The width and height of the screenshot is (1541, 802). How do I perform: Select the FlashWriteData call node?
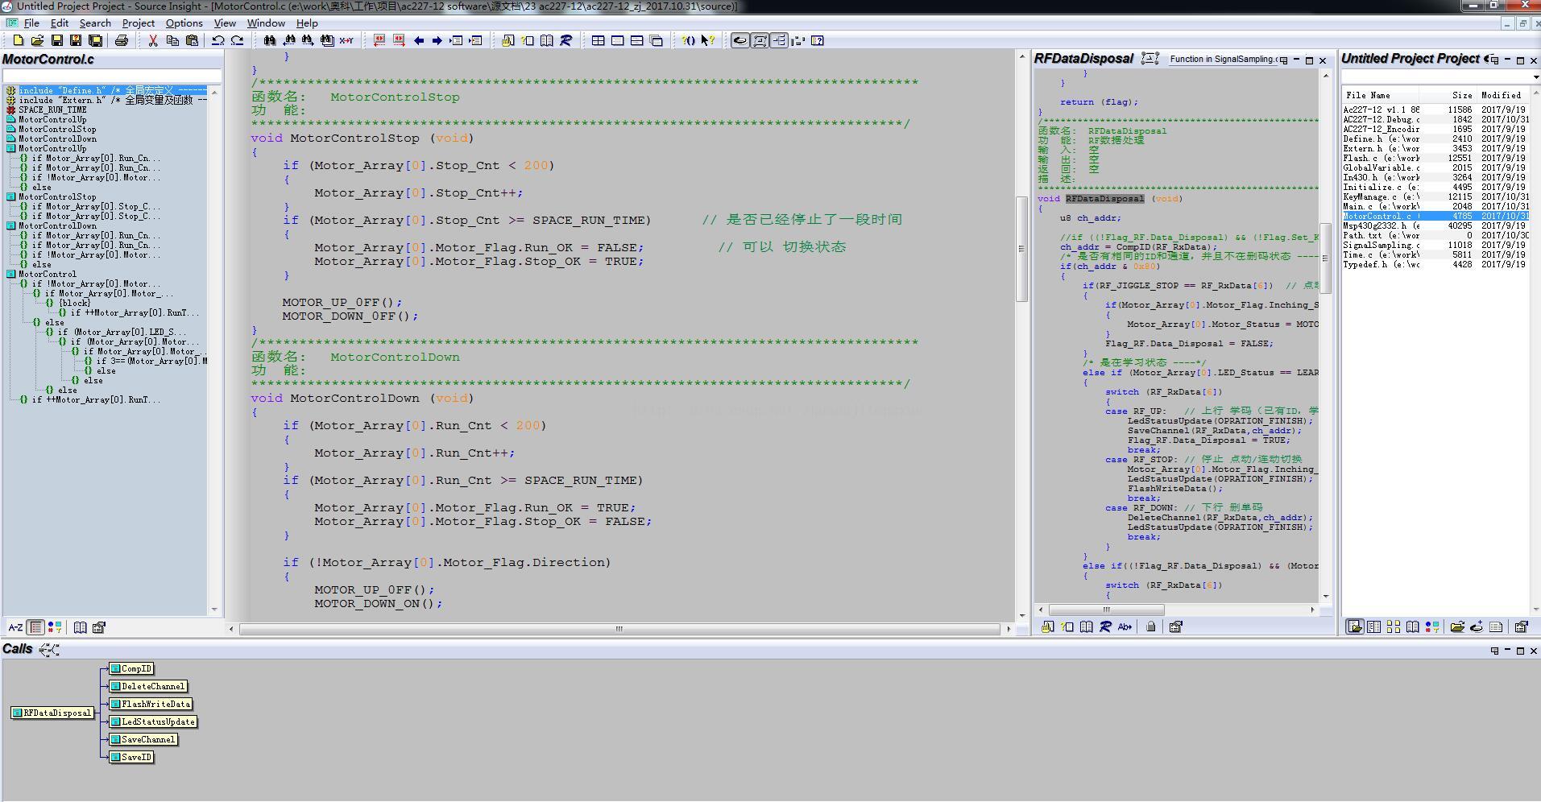[151, 704]
